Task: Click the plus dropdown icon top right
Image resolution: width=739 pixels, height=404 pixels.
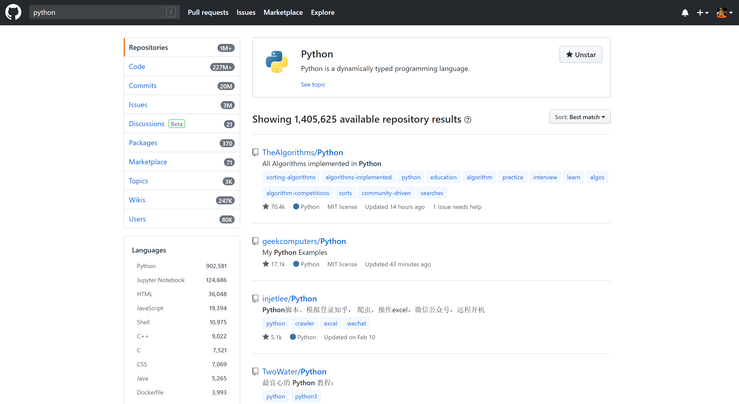Action: [703, 13]
